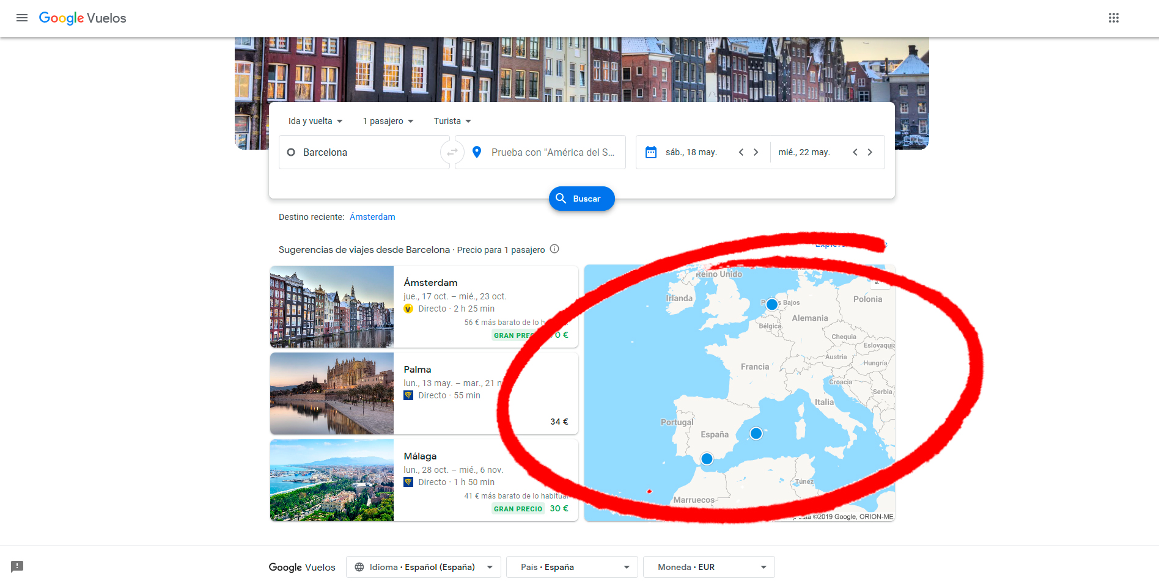The width and height of the screenshot is (1159, 581).
Task: Open the Ámsterdam photo thumbnail
Action: pos(332,307)
